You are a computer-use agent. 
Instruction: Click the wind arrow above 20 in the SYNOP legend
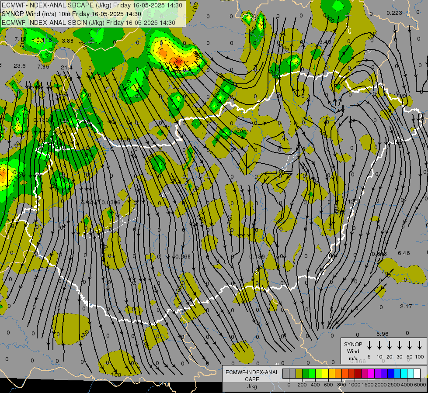point(389,345)
